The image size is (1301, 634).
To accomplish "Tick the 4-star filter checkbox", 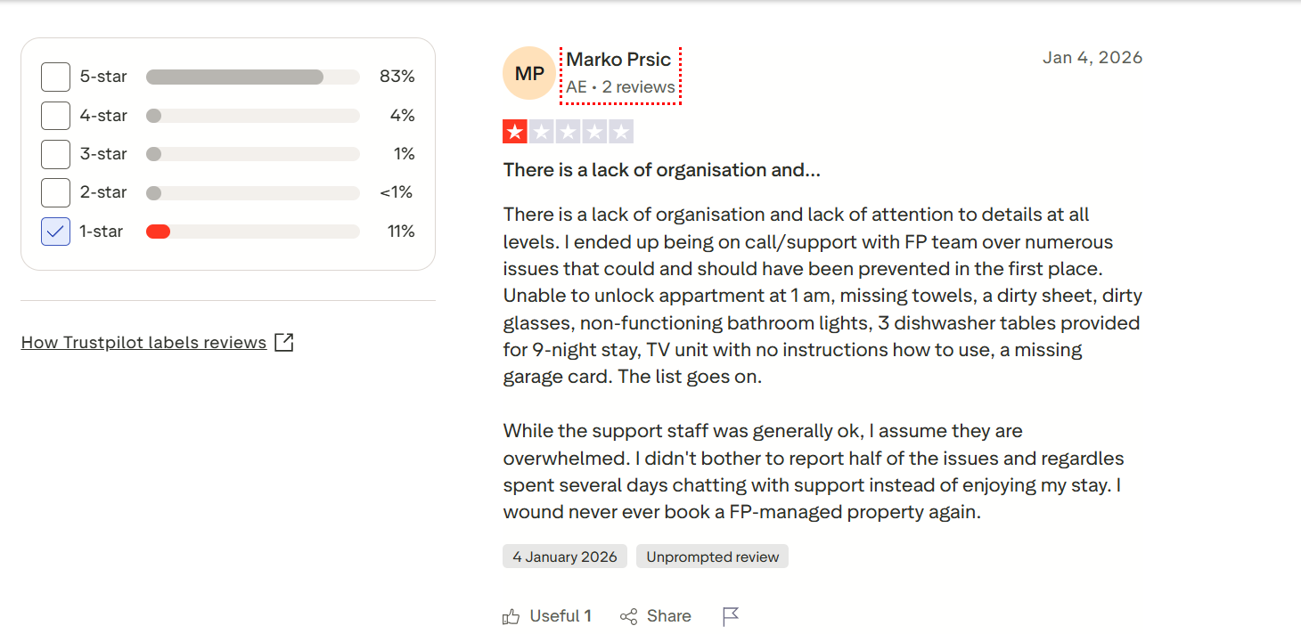I will pyautogui.click(x=55, y=115).
